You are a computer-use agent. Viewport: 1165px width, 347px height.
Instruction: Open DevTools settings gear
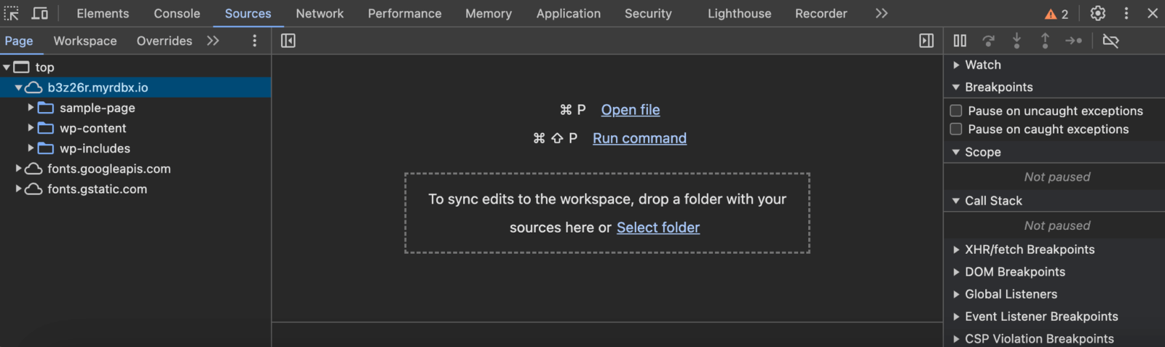[x=1097, y=13]
